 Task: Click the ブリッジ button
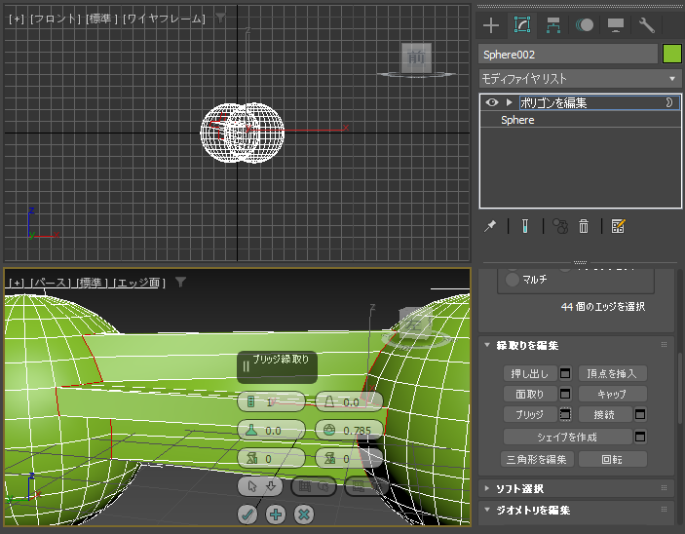pos(530,414)
